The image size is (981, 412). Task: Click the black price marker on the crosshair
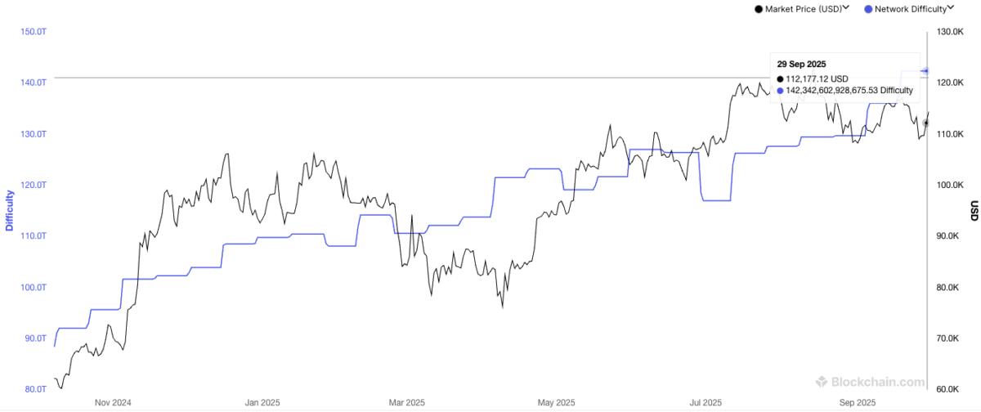[x=925, y=123]
